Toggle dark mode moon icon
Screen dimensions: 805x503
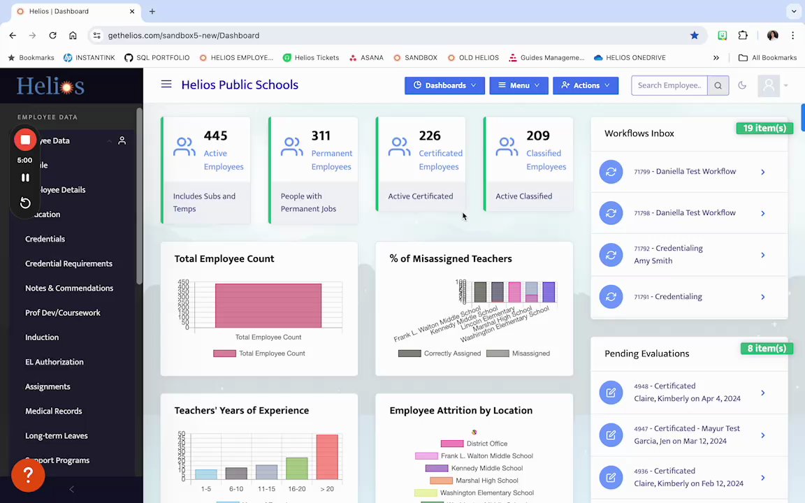coord(742,85)
